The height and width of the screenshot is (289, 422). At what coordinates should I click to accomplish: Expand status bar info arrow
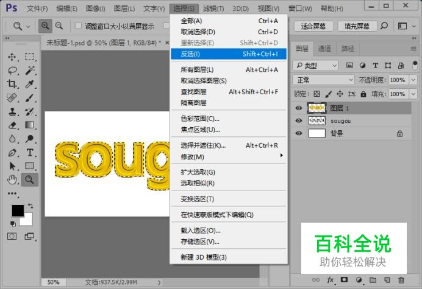pyautogui.click(x=159, y=282)
